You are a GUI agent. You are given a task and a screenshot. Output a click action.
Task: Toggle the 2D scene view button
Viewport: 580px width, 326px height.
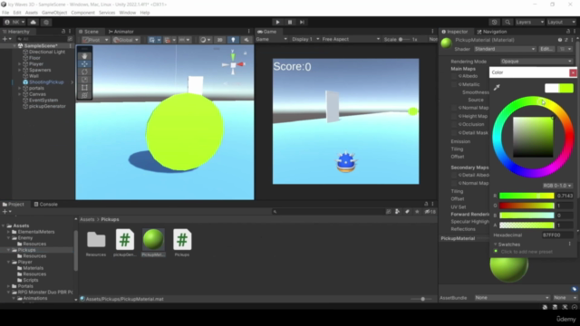[x=219, y=40]
